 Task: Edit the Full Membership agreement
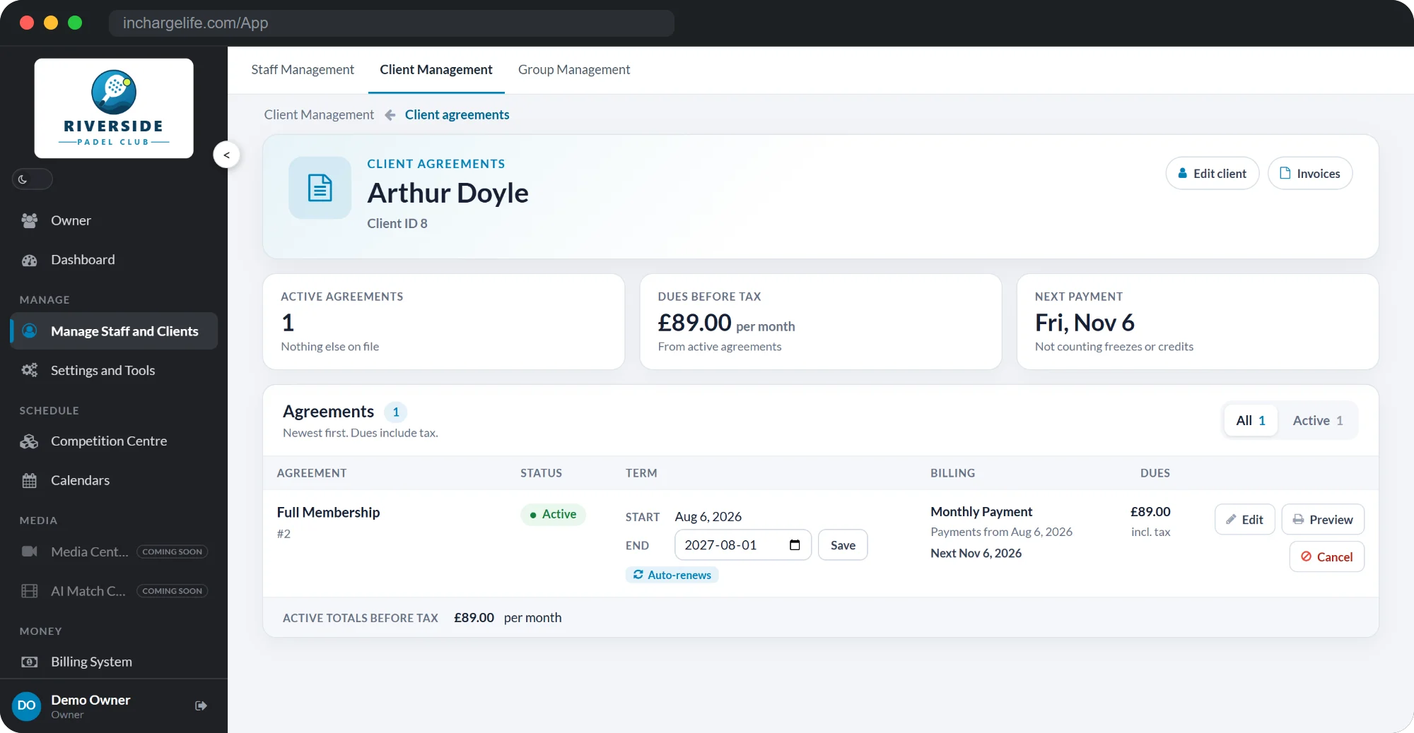click(1244, 520)
